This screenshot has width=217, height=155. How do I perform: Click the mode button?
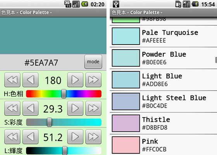tap(93, 62)
